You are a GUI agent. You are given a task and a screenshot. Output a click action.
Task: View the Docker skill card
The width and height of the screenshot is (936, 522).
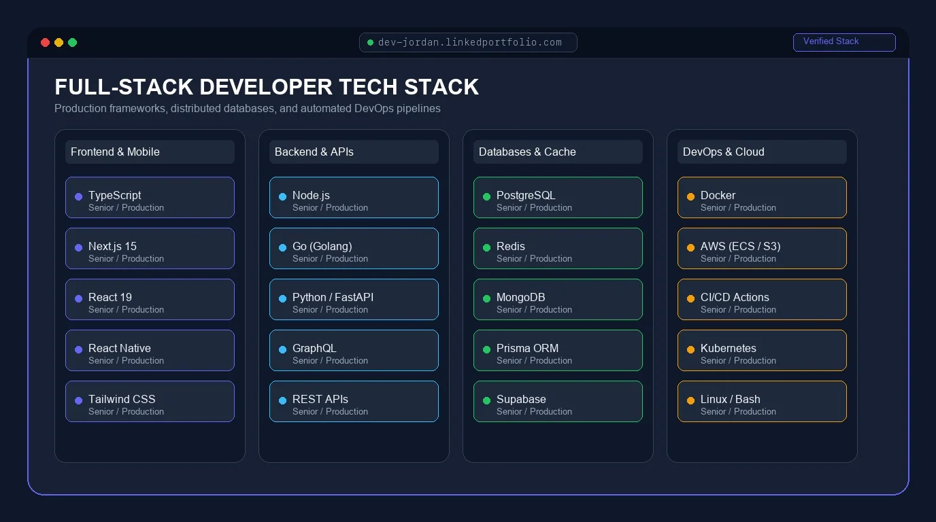[762, 197]
